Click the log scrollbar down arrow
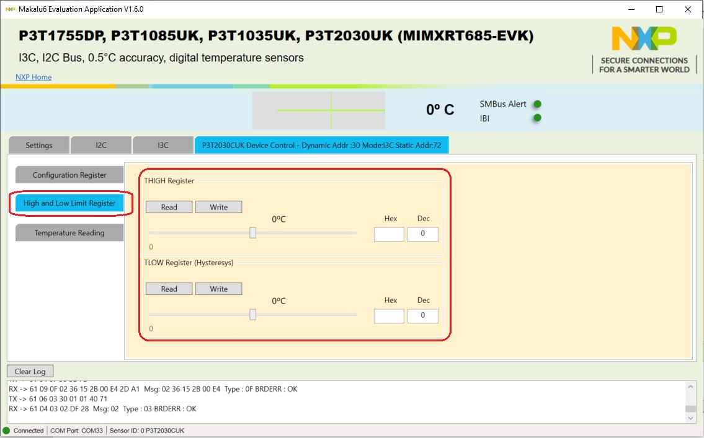The image size is (704, 438). (690, 418)
